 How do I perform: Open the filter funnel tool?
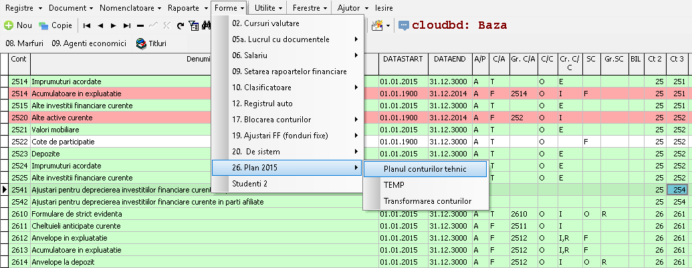(x=193, y=25)
